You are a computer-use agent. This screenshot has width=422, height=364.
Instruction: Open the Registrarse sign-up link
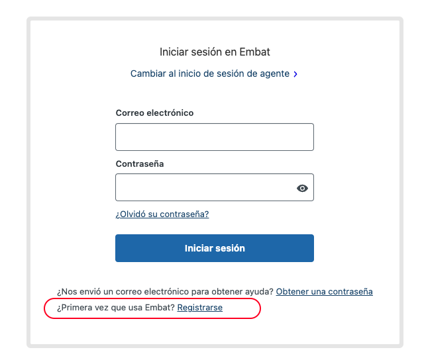coord(199,308)
